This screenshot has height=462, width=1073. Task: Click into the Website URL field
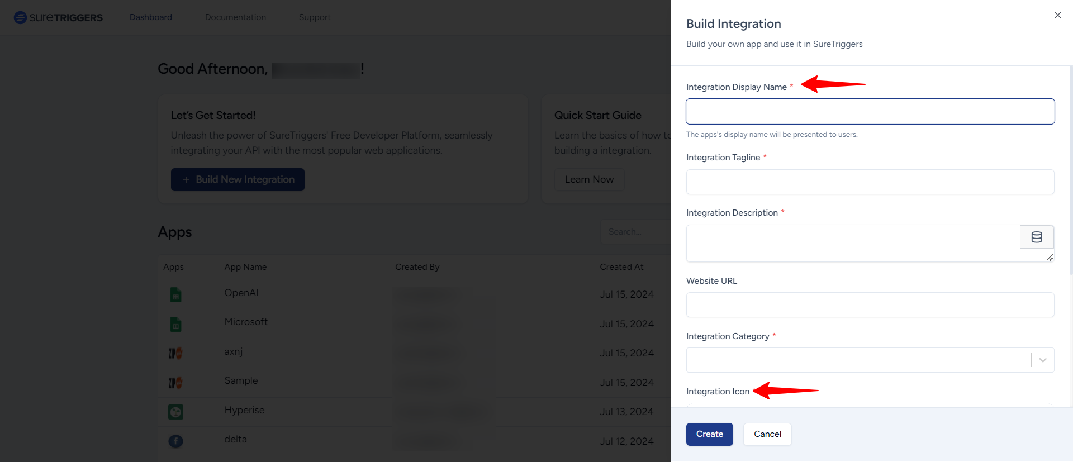click(x=870, y=305)
